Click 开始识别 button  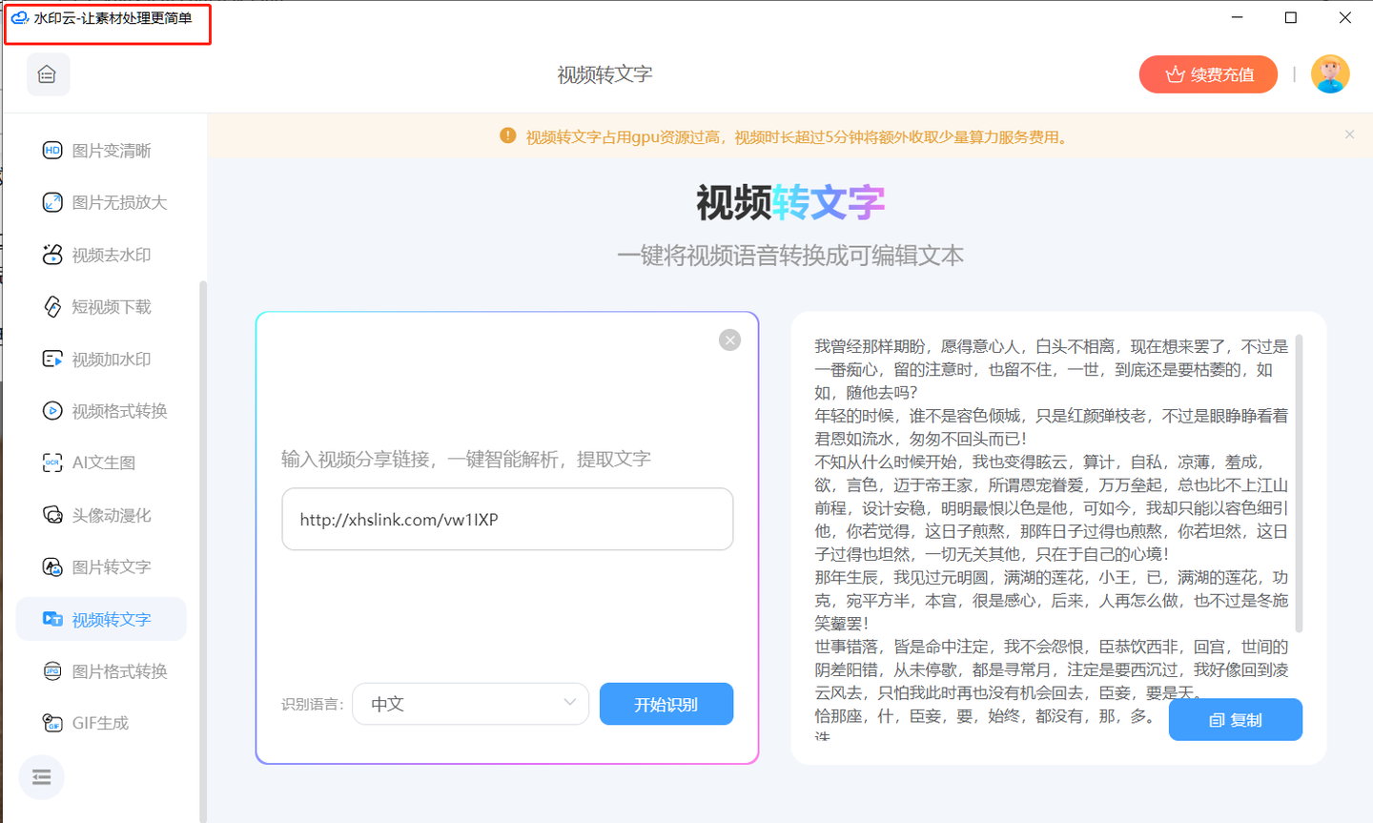[666, 704]
